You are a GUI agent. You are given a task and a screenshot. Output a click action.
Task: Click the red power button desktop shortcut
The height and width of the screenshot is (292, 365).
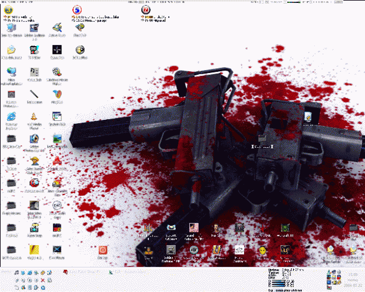click(102, 250)
